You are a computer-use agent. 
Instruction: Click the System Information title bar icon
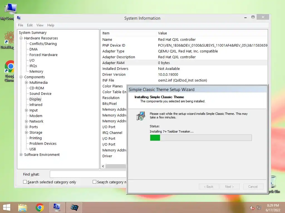click(x=19, y=18)
